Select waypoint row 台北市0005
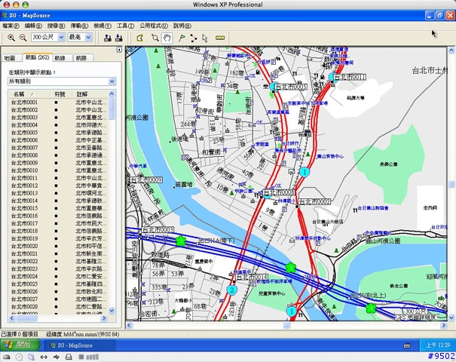This screenshot has height=362, width=456. (x=58, y=133)
